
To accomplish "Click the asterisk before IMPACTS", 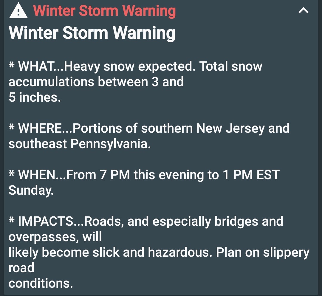I will point(12,221).
